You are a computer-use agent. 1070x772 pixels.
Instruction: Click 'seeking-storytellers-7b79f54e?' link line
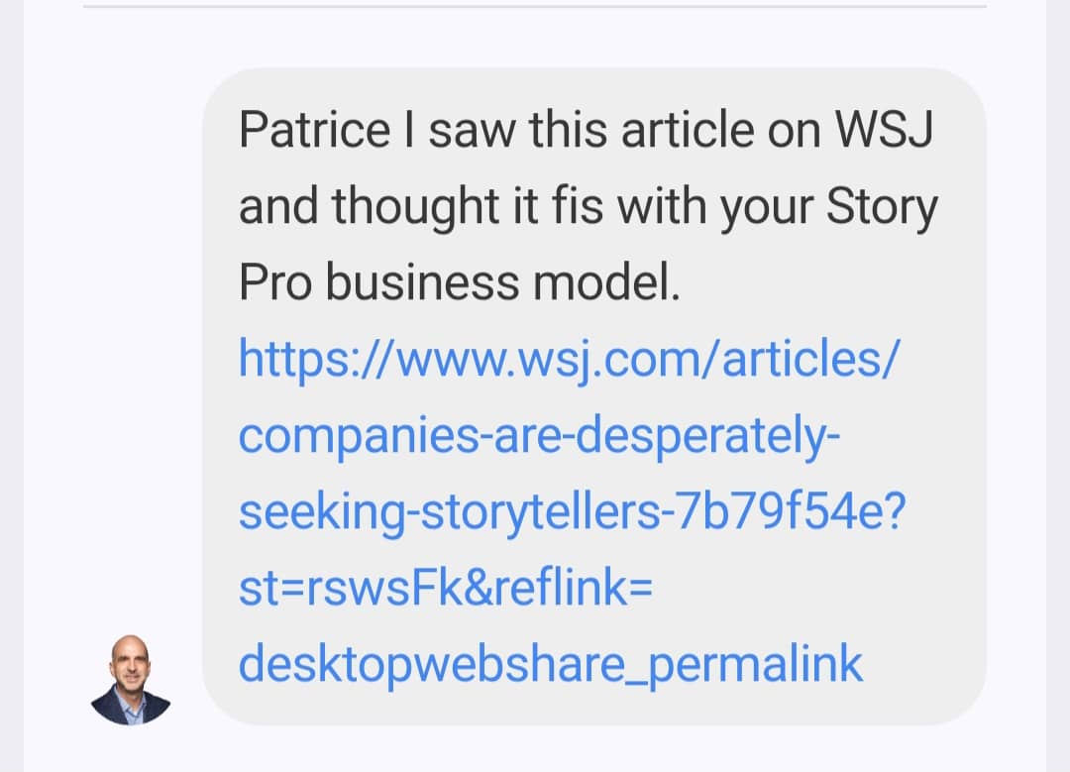pyautogui.click(x=572, y=512)
